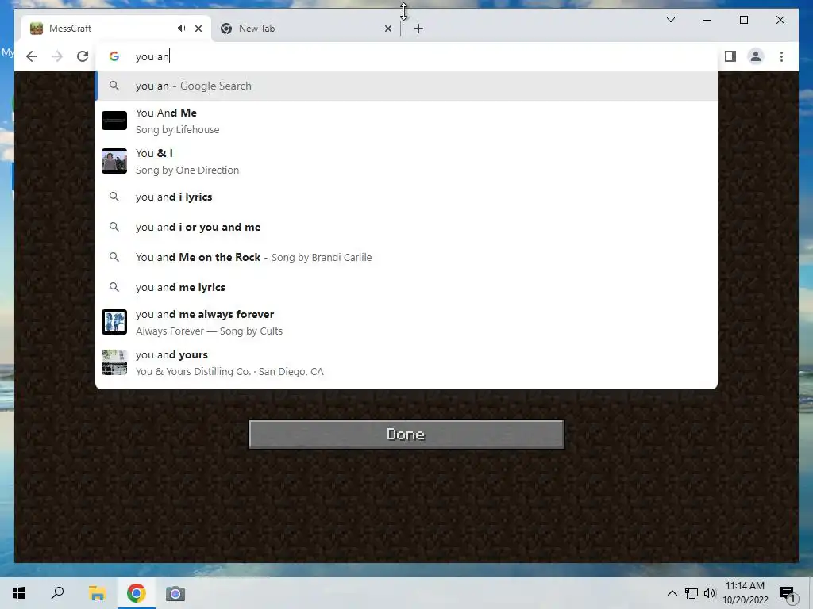Reload the page with the refresh icon
813x609 pixels.
pos(83,56)
